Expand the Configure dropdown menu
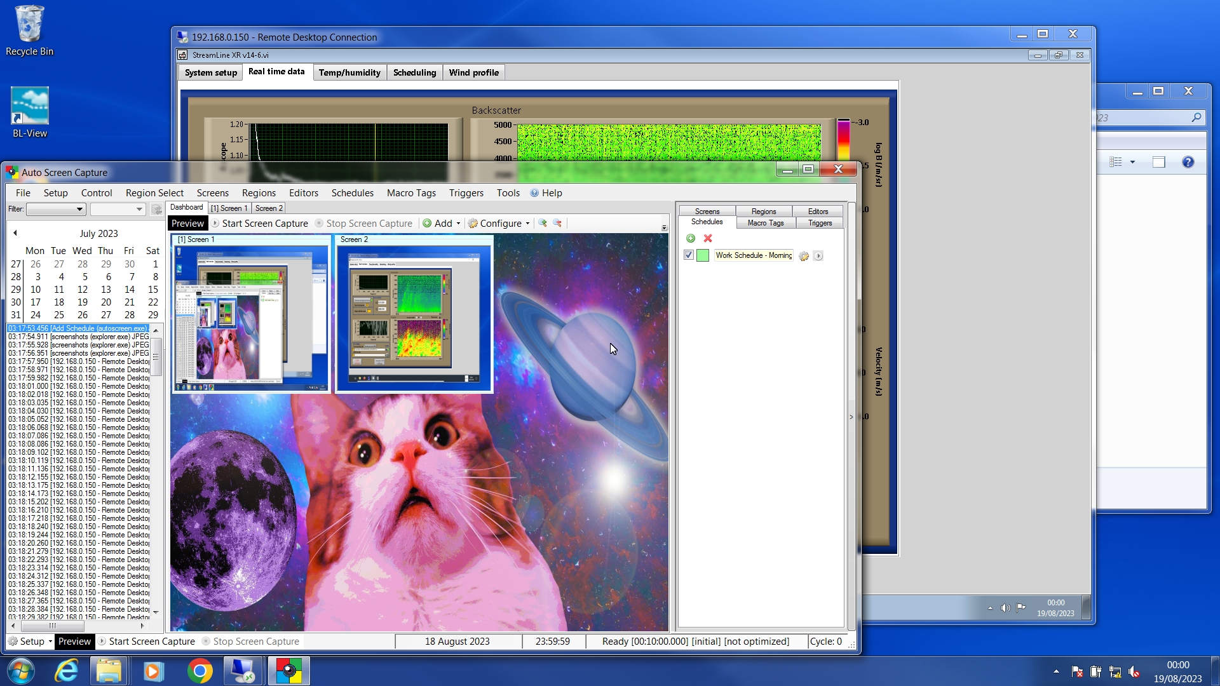The width and height of the screenshot is (1220, 686). (499, 224)
